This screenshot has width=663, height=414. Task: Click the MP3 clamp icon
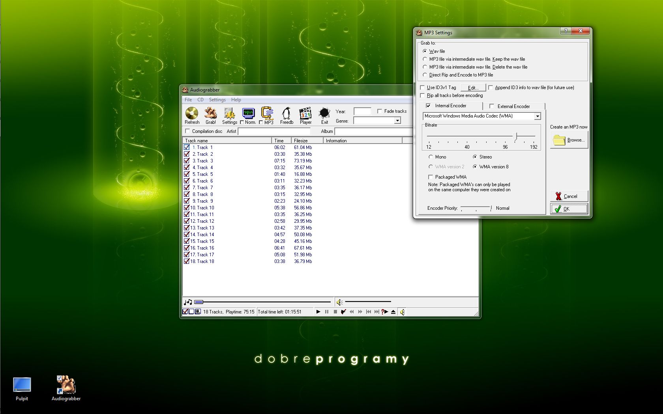click(267, 113)
